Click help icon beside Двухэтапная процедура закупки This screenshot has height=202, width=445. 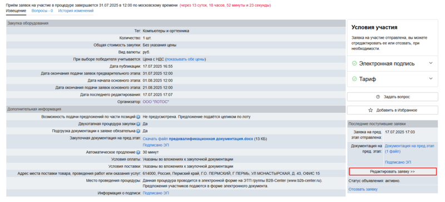coord(138,124)
